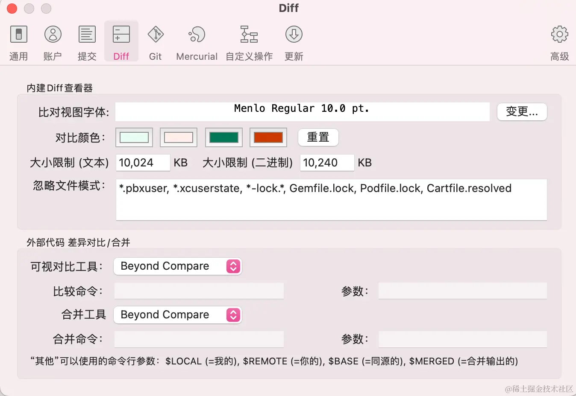Pick the dark green diff color swatch

pos(224,137)
